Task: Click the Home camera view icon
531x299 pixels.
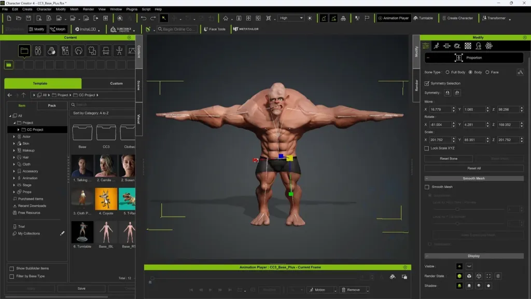Action: tap(225, 18)
